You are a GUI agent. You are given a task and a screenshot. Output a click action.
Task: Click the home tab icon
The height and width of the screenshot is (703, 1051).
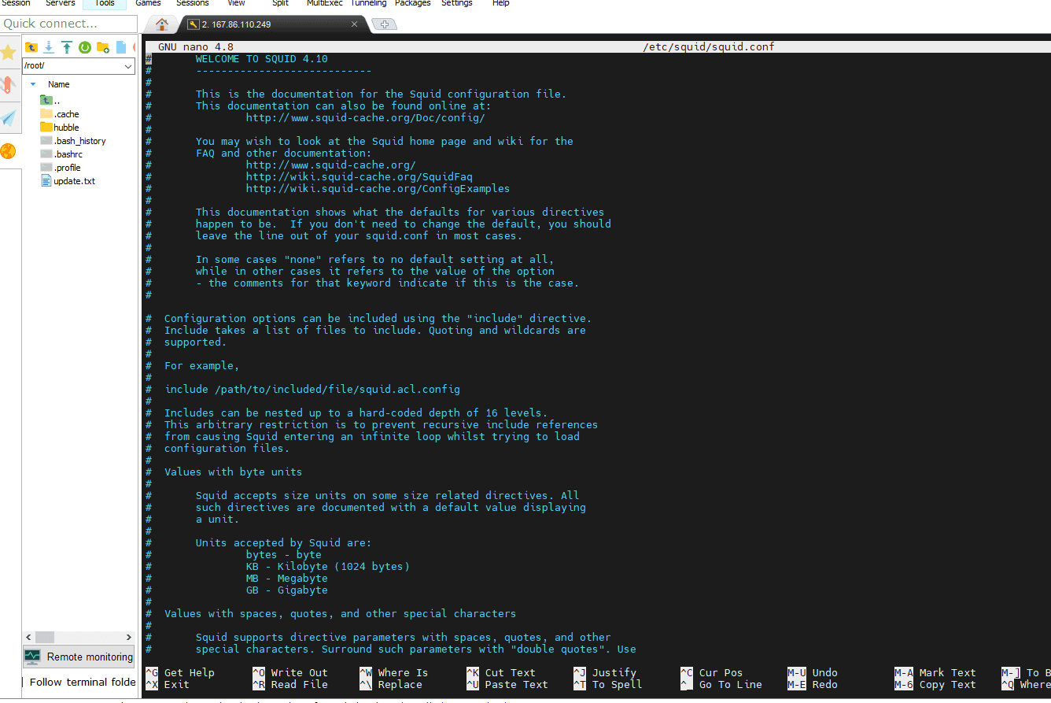pos(162,24)
